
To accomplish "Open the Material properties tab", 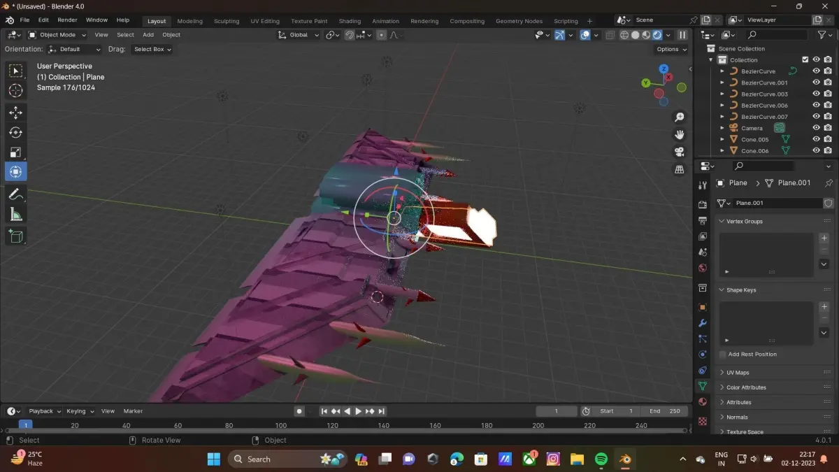I will pyautogui.click(x=703, y=402).
